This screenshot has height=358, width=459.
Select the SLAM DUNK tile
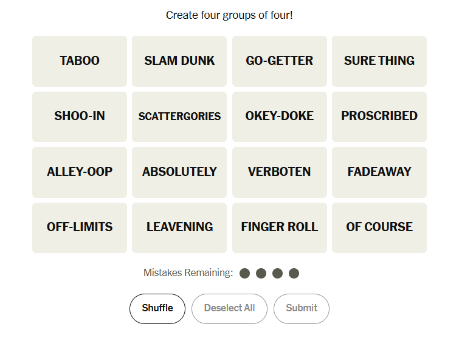click(x=179, y=61)
